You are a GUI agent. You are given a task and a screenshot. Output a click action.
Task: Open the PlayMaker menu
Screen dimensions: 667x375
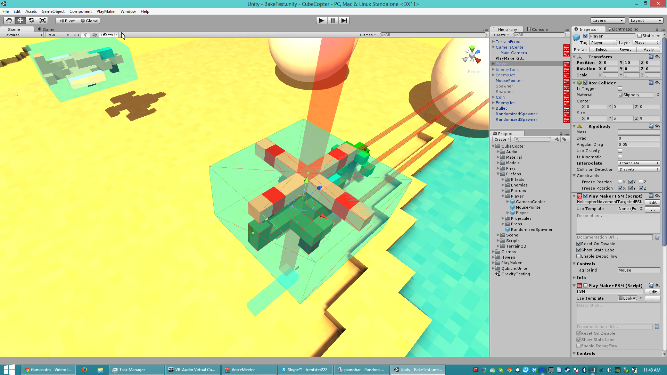point(106,11)
